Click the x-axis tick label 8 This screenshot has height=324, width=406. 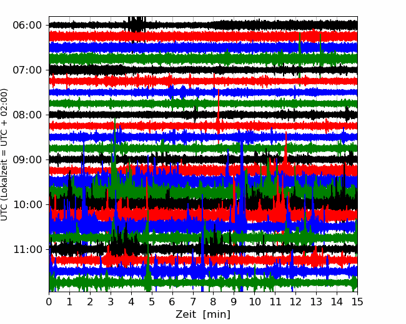pyautogui.click(x=214, y=302)
